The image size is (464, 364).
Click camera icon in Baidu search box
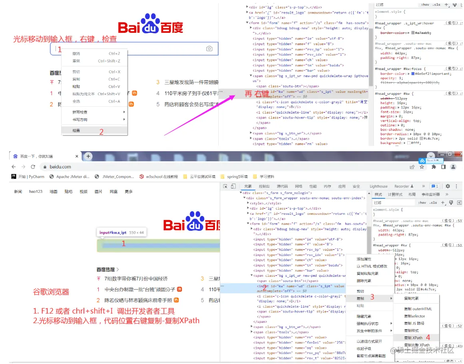click(209, 48)
